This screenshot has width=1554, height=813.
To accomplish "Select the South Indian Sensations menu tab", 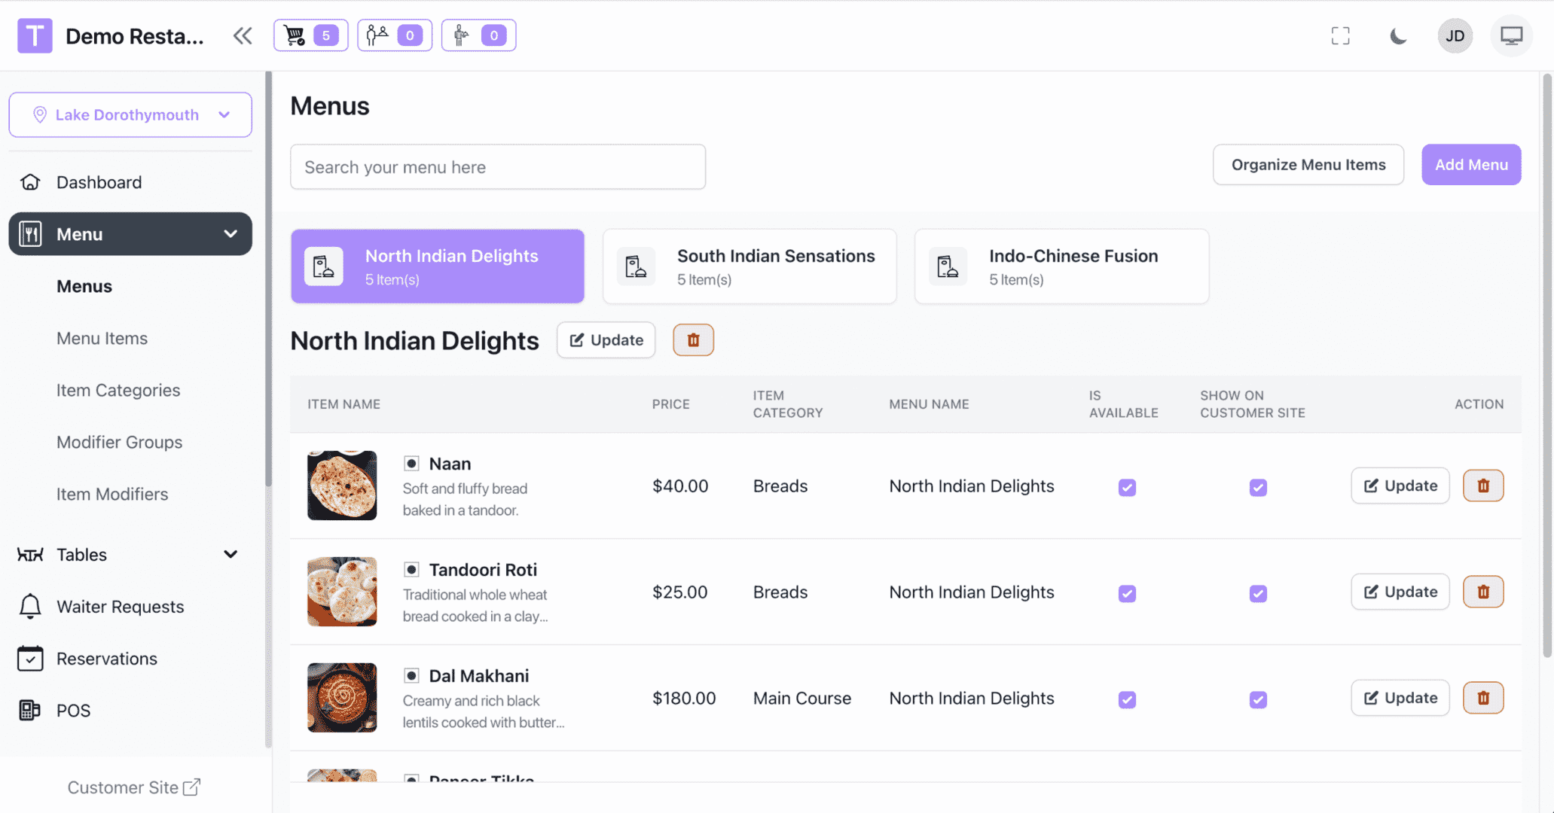I will pyautogui.click(x=749, y=266).
